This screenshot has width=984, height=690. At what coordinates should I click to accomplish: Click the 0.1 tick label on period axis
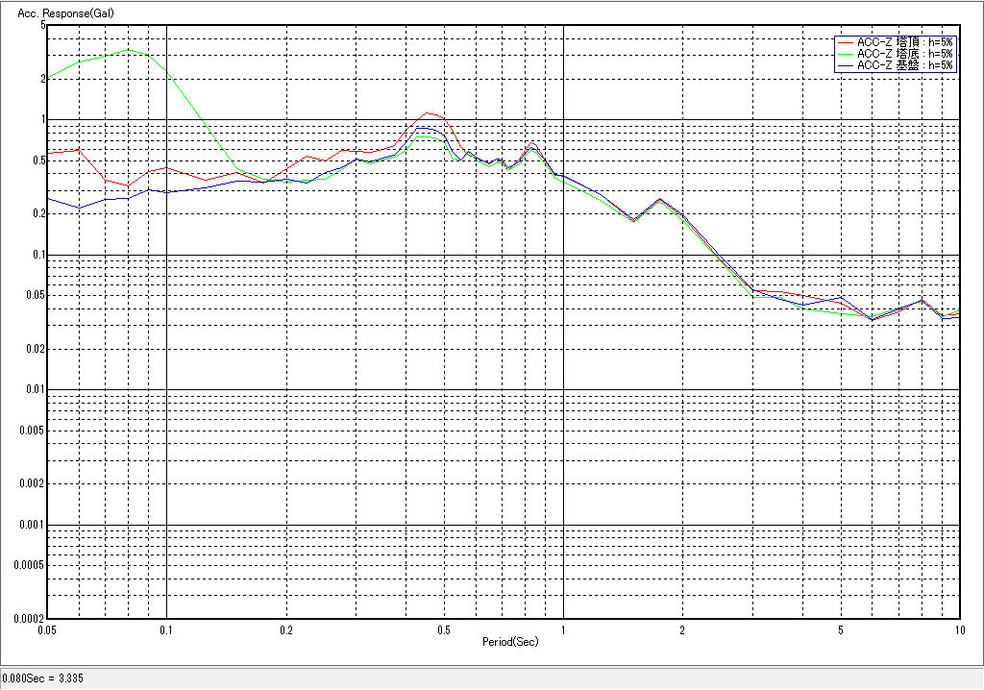166,630
